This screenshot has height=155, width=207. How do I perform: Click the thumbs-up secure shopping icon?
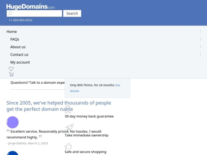(68, 146)
